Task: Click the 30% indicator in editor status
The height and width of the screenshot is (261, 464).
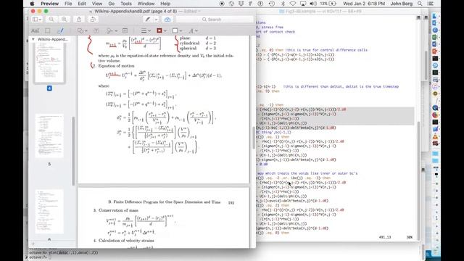Action: point(409,237)
